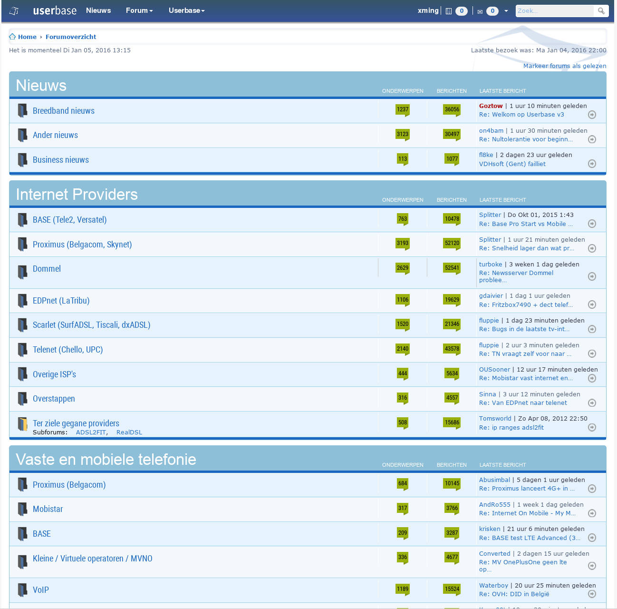Click the Home icon in breadcrumb
Screen dimensions: 617x609
(x=12, y=37)
